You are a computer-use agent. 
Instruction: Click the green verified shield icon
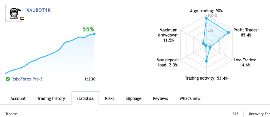point(8,79)
